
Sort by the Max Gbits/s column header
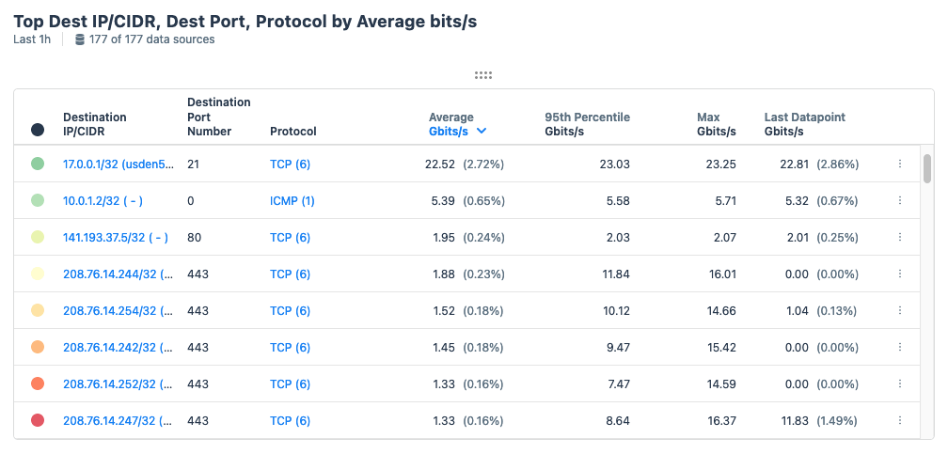click(x=716, y=124)
